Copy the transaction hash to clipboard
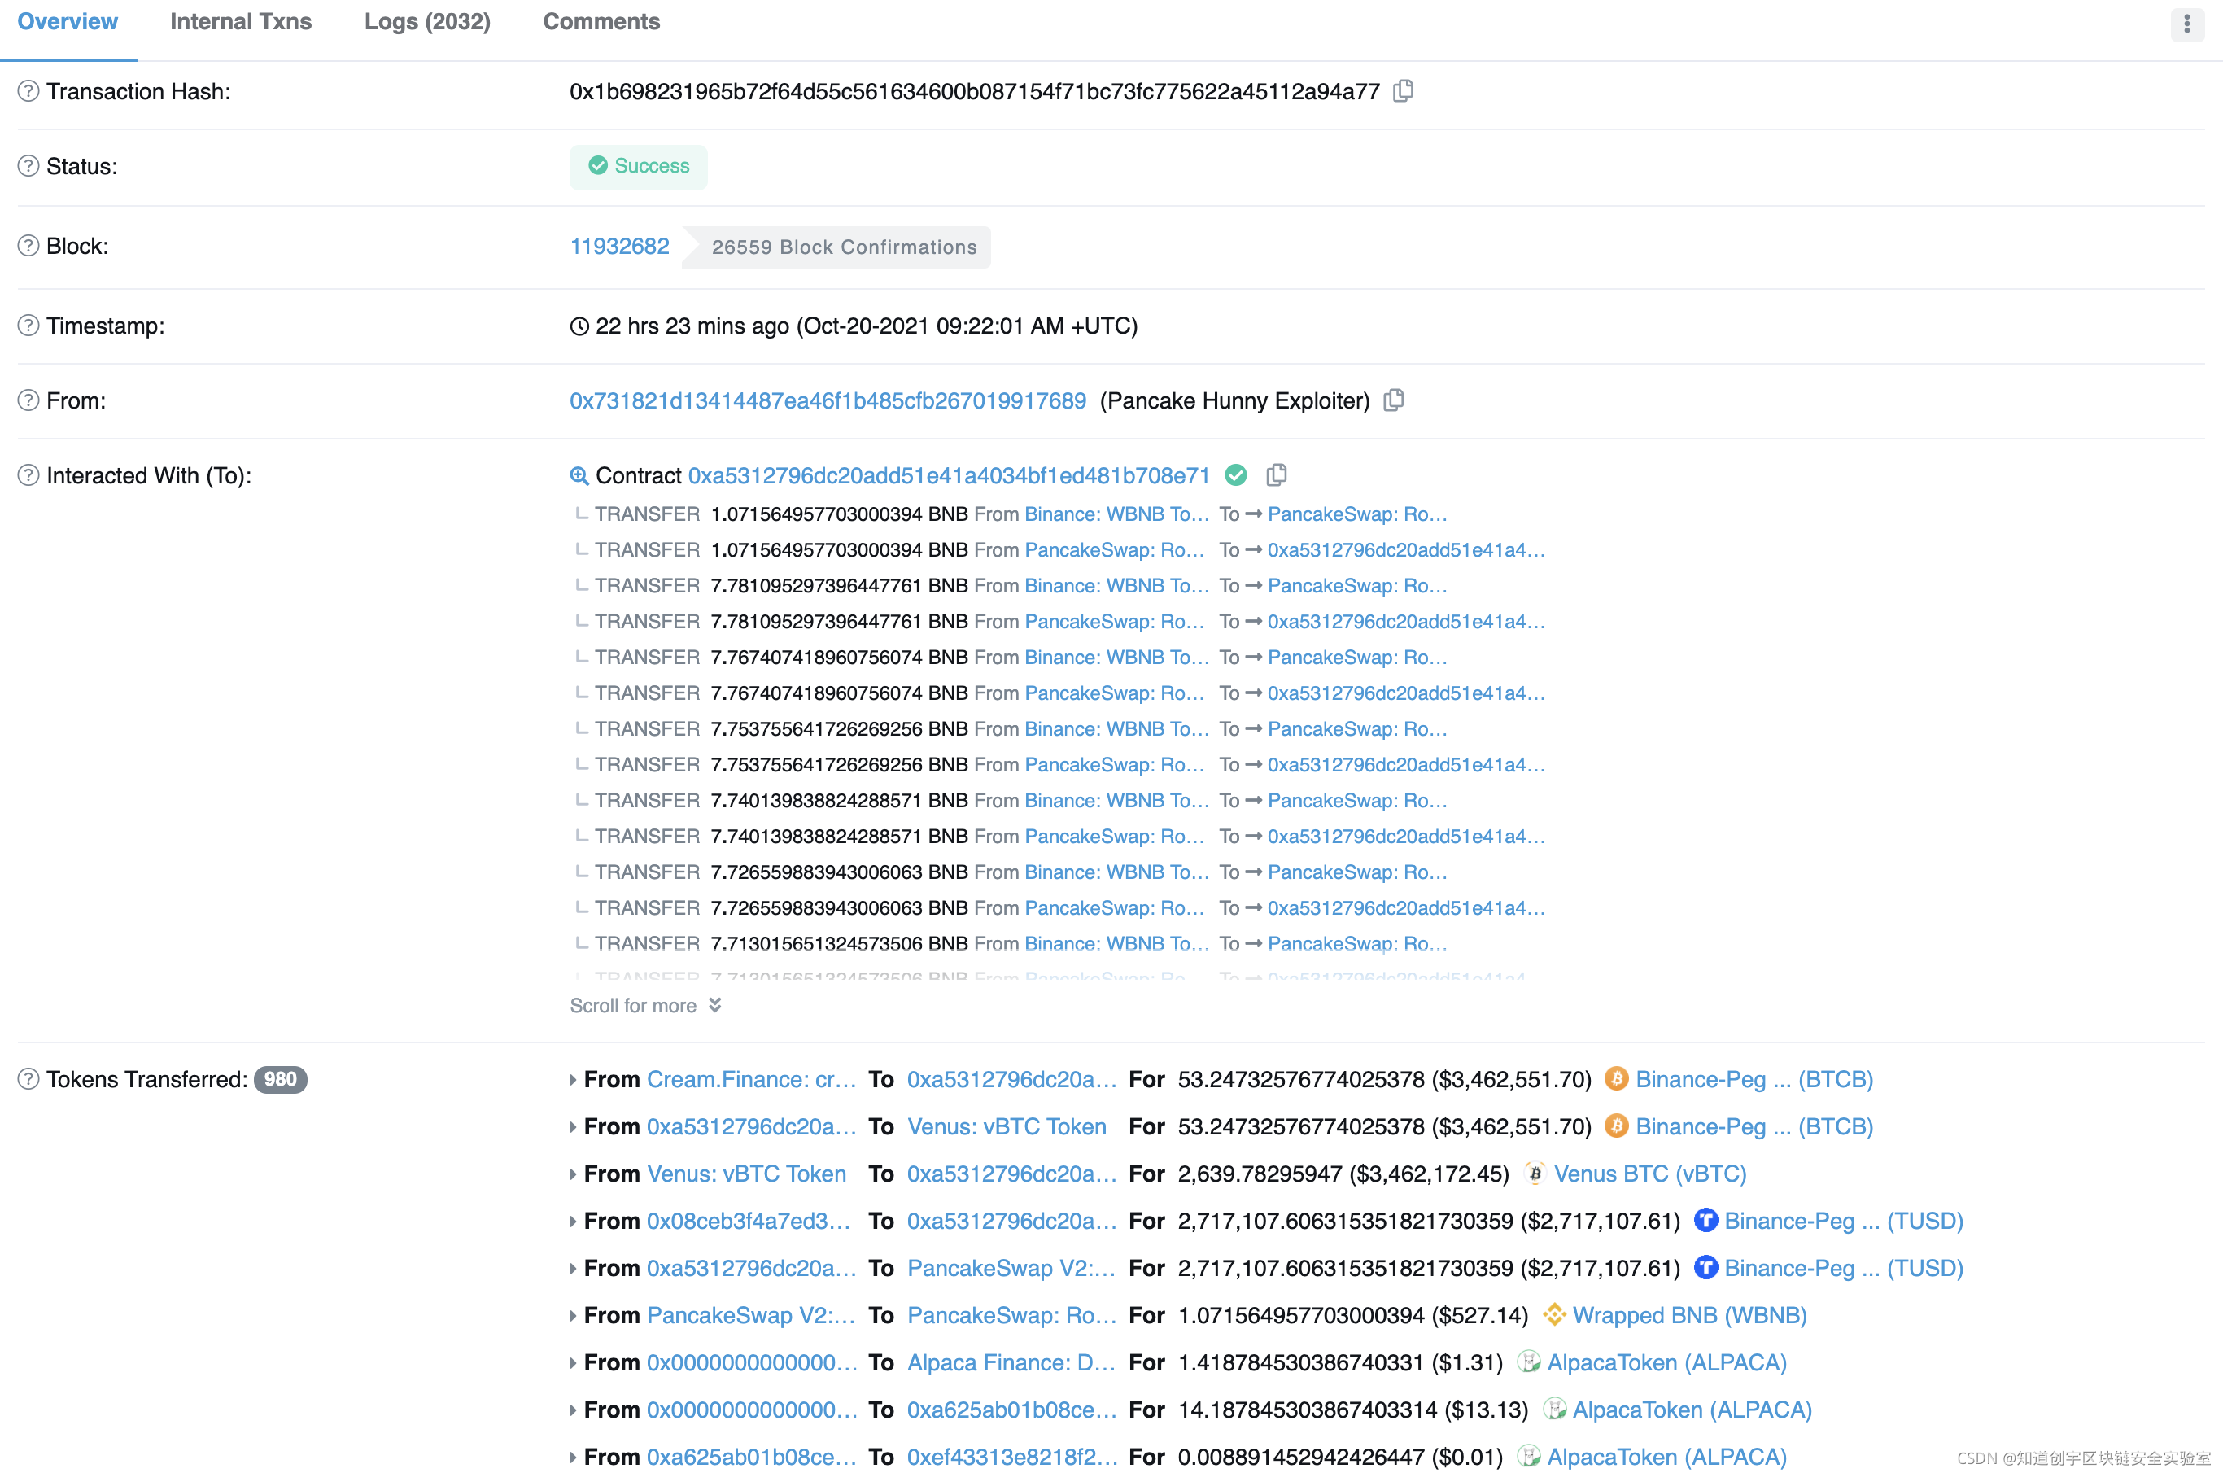2223x1473 pixels. click(x=1403, y=91)
